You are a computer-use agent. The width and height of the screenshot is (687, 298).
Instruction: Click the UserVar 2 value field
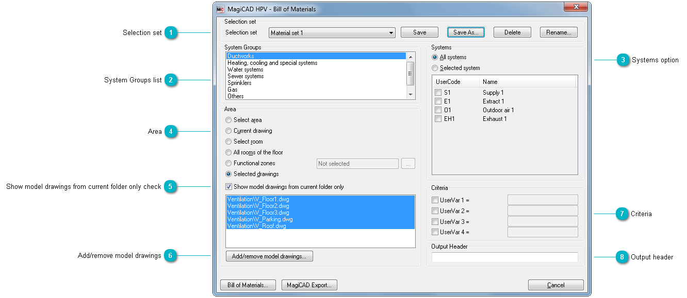(543, 211)
